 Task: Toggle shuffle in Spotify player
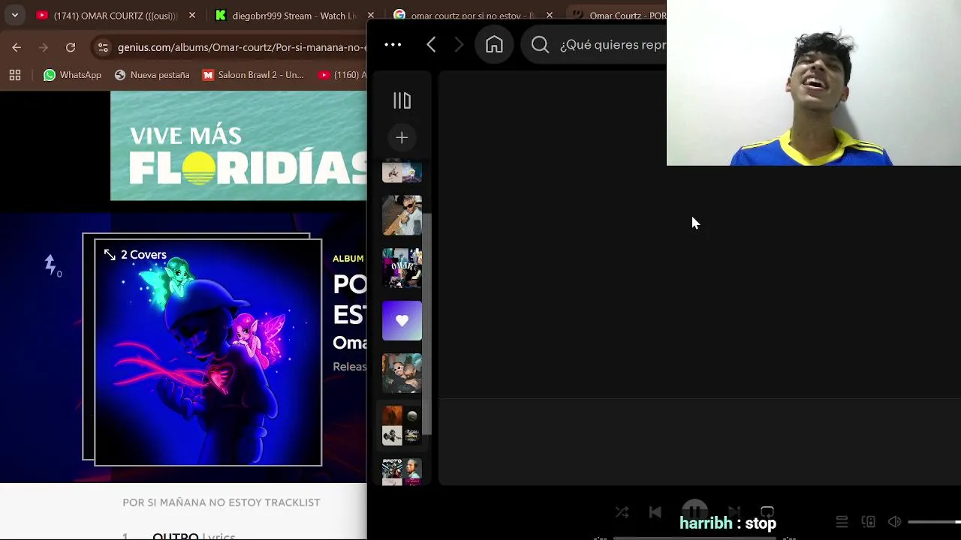[x=622, y=512]
